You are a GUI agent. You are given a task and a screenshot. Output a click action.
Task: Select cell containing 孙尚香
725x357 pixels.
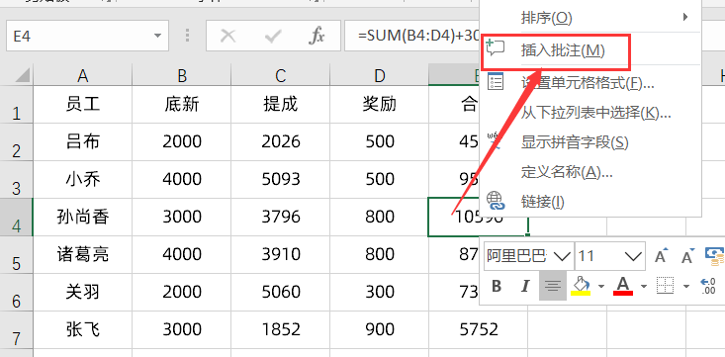83,217
